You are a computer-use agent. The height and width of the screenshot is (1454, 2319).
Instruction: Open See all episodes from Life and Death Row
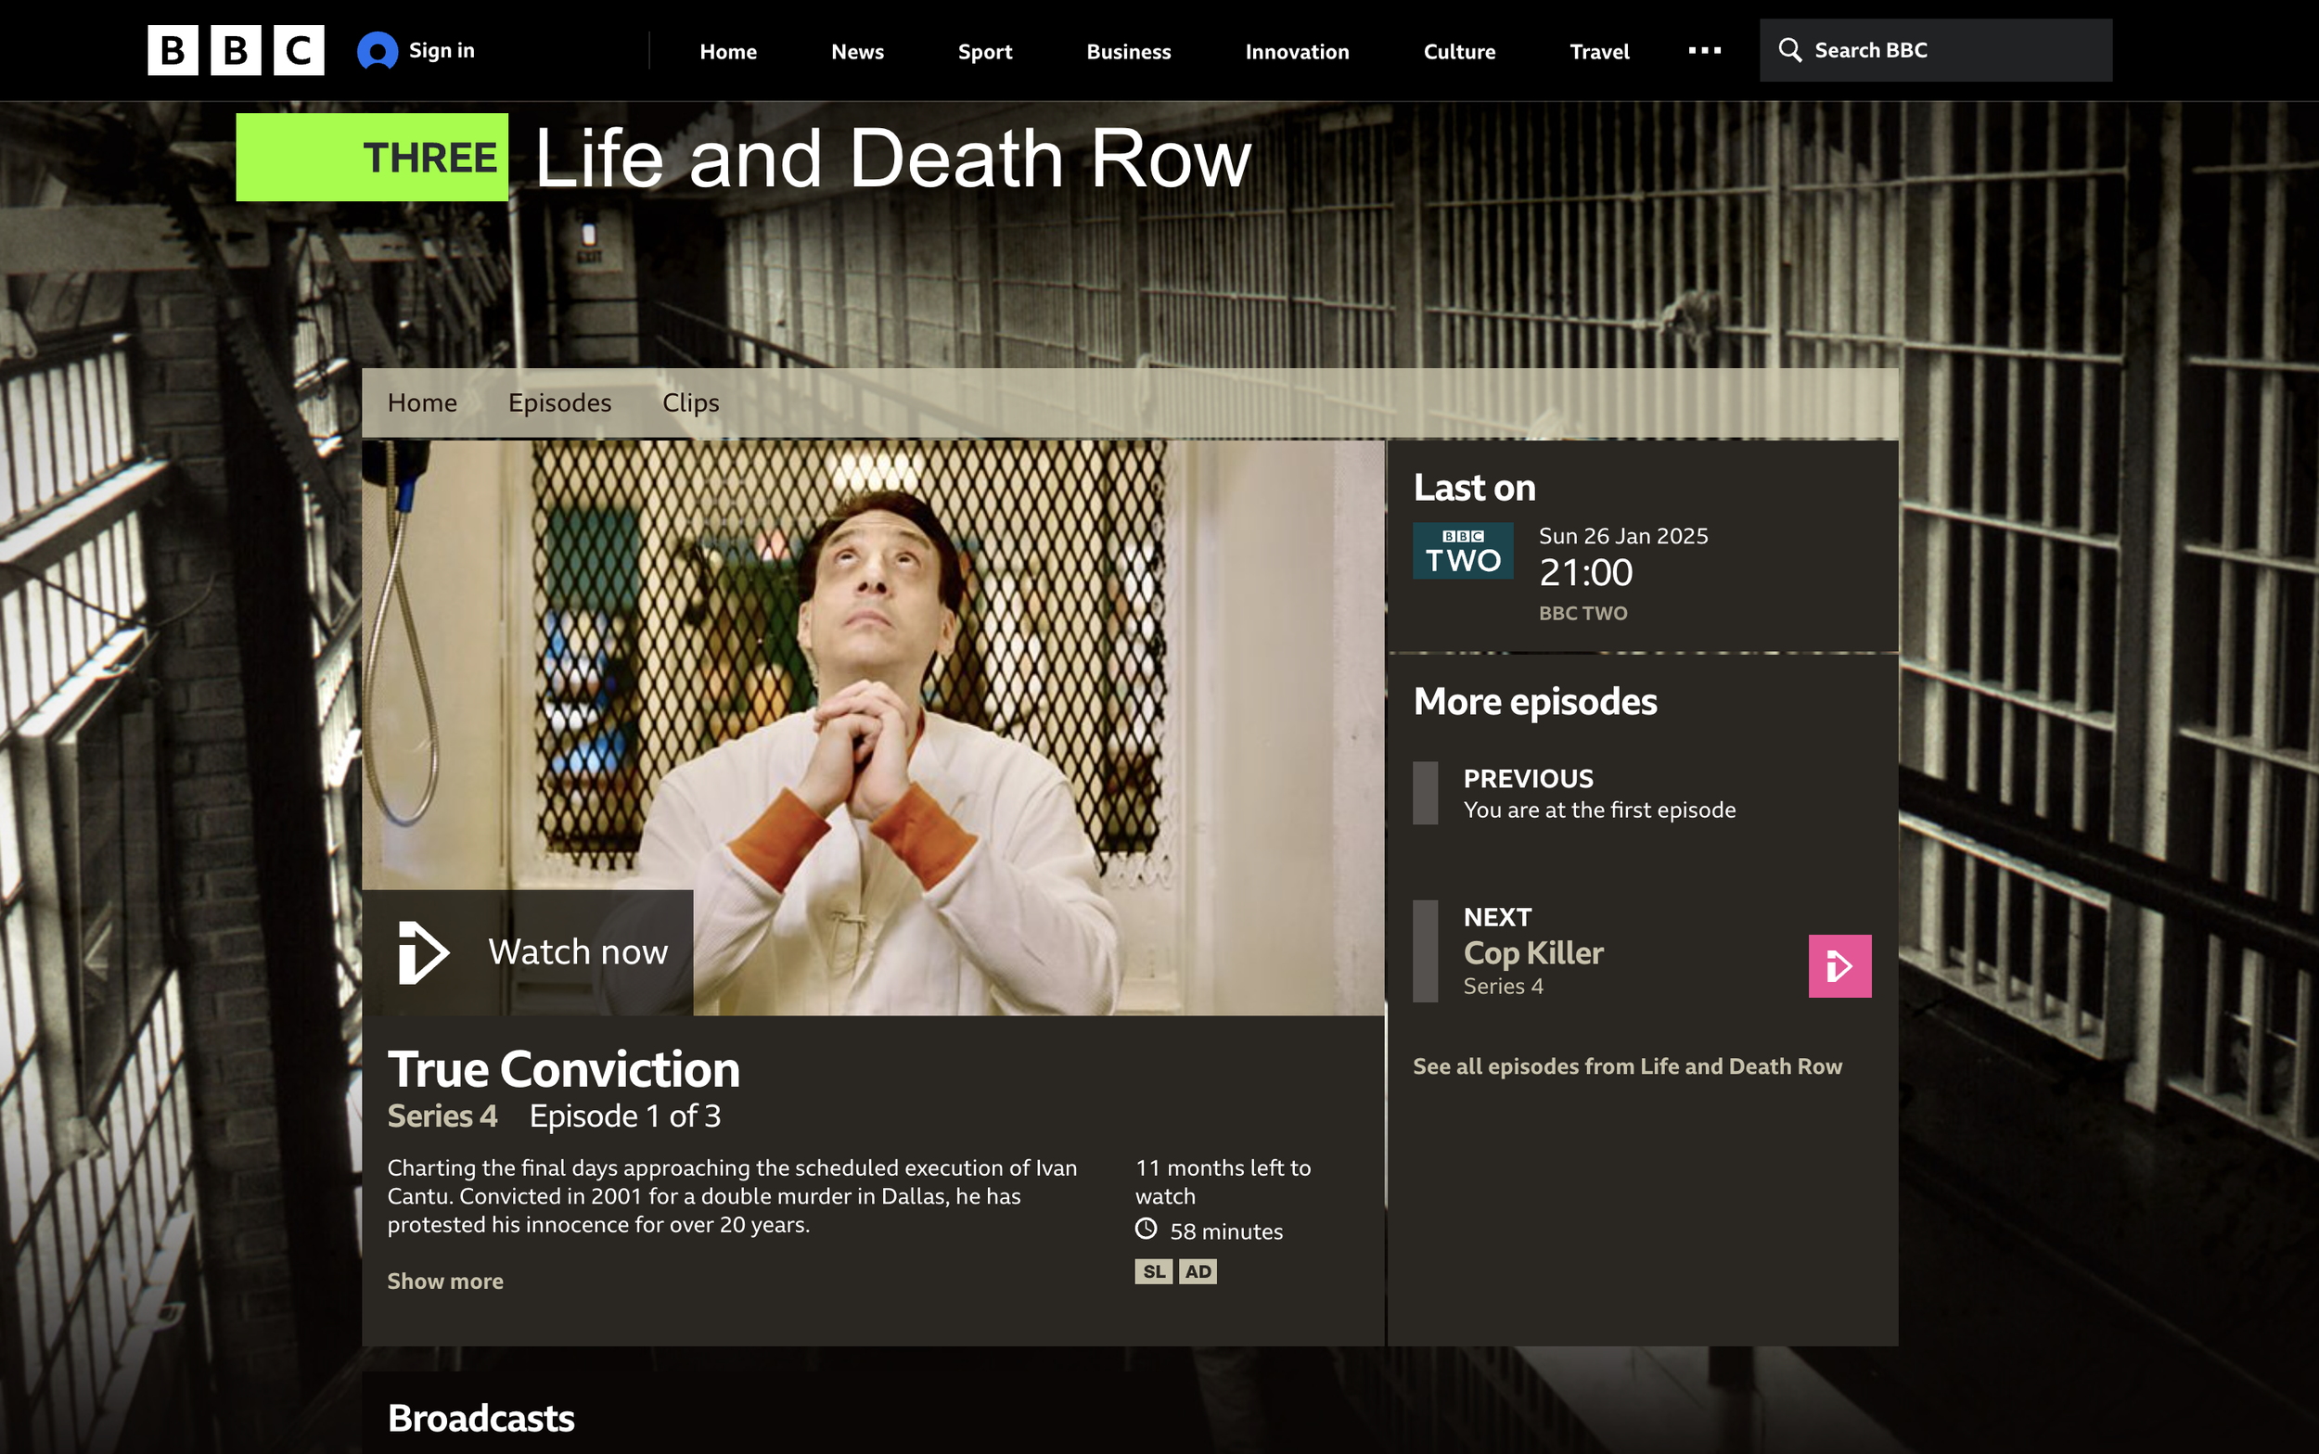[1627, 1066]
